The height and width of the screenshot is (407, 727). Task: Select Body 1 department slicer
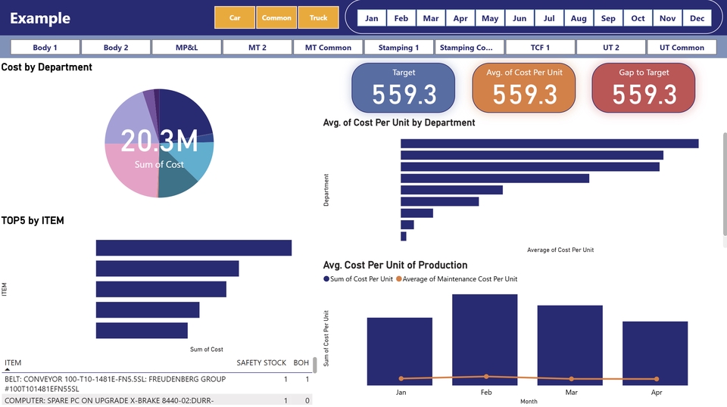coord(45,48)
